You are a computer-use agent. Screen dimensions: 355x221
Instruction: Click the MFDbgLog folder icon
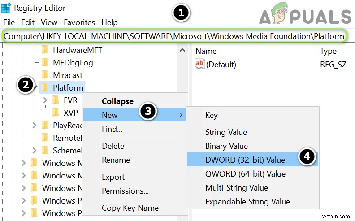pyautogui.click(x=45, y=63)
